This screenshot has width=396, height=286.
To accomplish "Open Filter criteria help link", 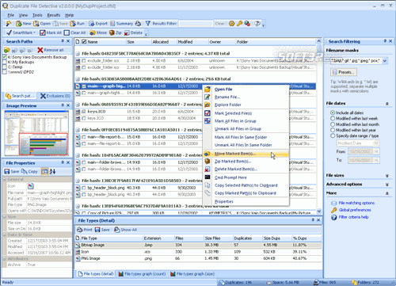I will coord(353,217).
